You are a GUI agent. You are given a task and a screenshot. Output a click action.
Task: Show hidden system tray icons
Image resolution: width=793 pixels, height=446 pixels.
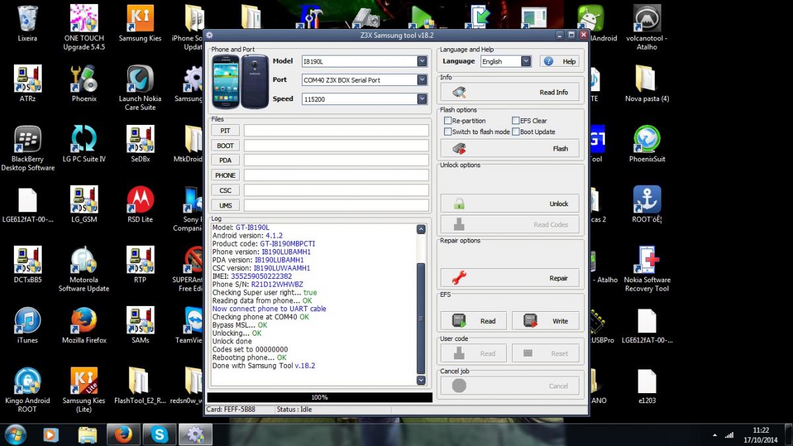[x=716, y=435]
